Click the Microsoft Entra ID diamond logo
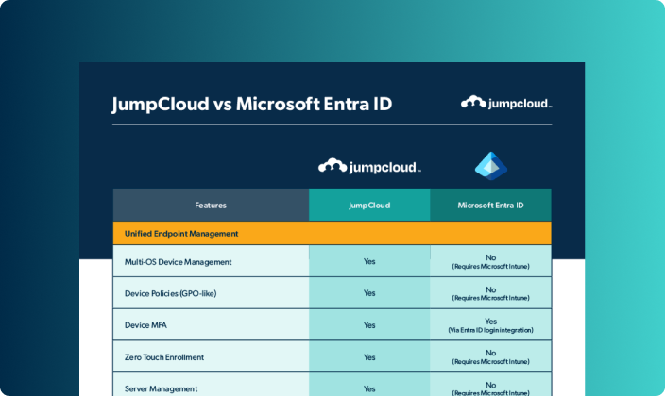The height and width of the screenshot is (396, 665). pyautogui.click(x=490, y=166)
